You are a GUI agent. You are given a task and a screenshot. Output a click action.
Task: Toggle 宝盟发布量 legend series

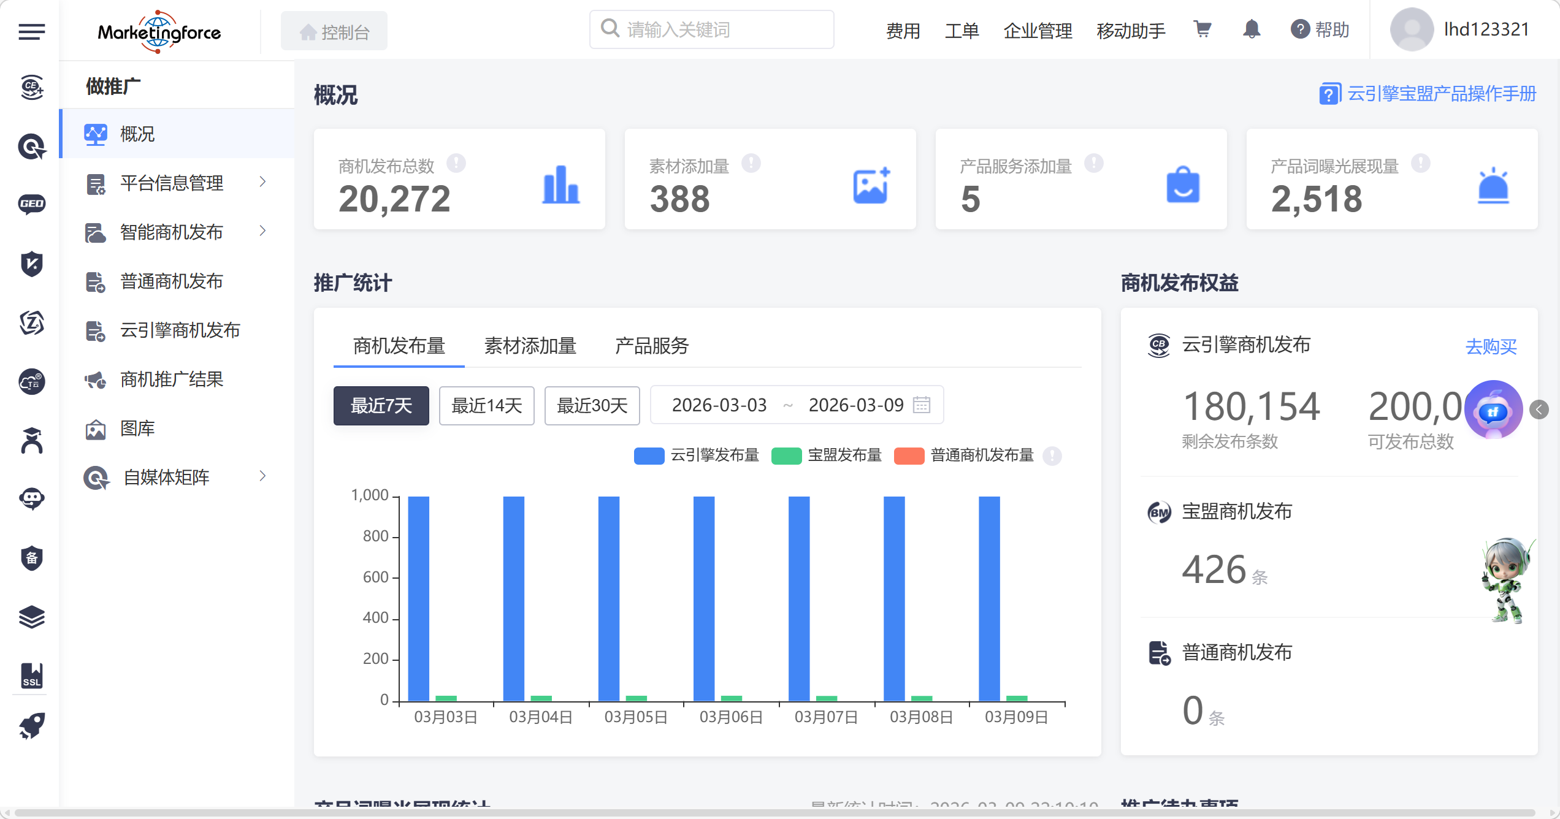pos(844,455)
